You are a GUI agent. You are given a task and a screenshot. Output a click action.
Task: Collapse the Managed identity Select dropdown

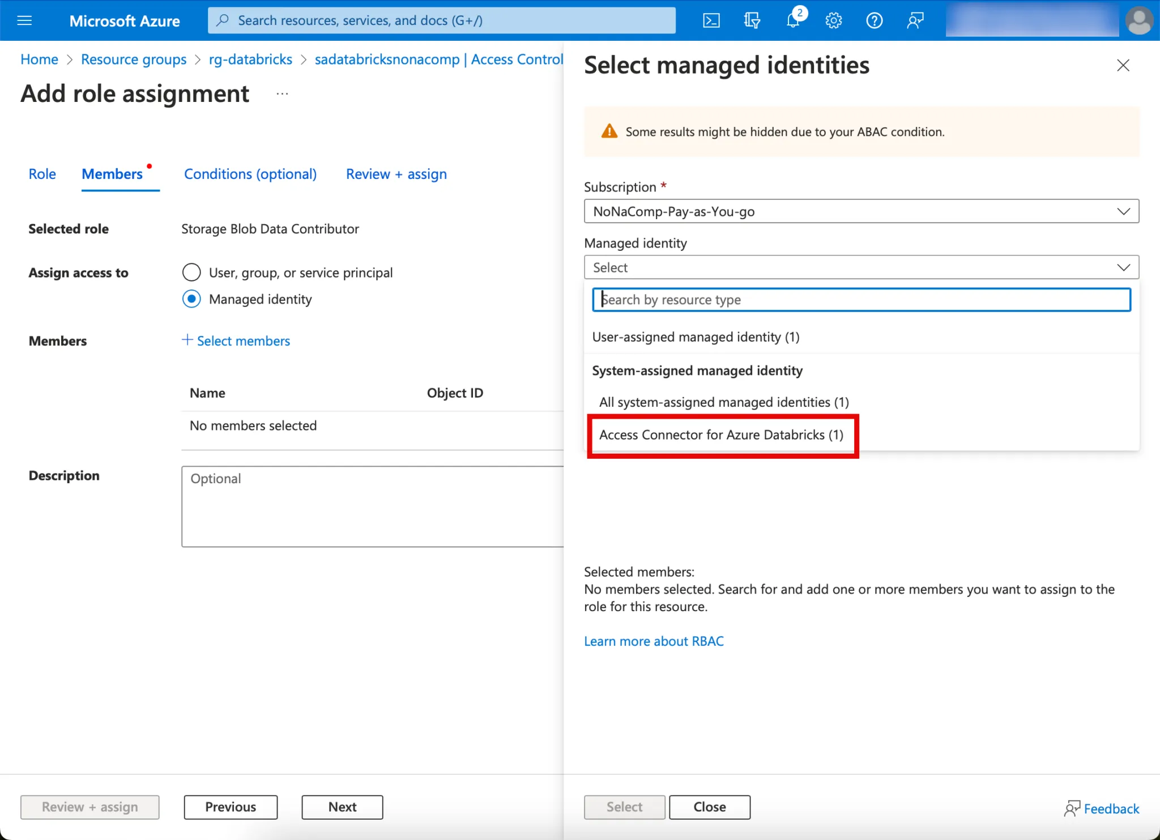click(861, 267)
